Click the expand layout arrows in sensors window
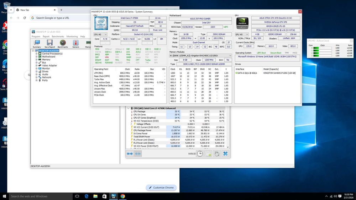The width and height of the screenshot is (356, 200). coord(130,153)
